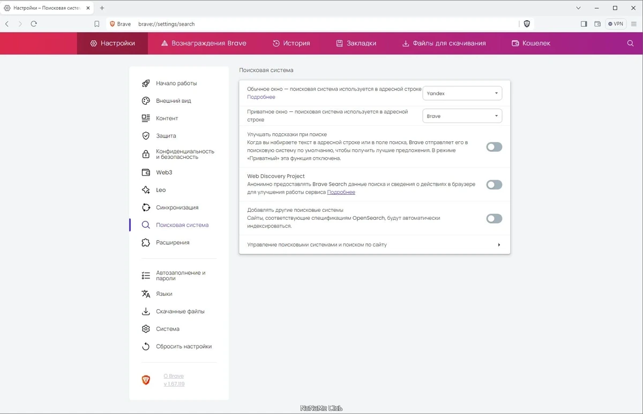
Task: Click the forward navigation arrow
Action: [x=20, y=24]
